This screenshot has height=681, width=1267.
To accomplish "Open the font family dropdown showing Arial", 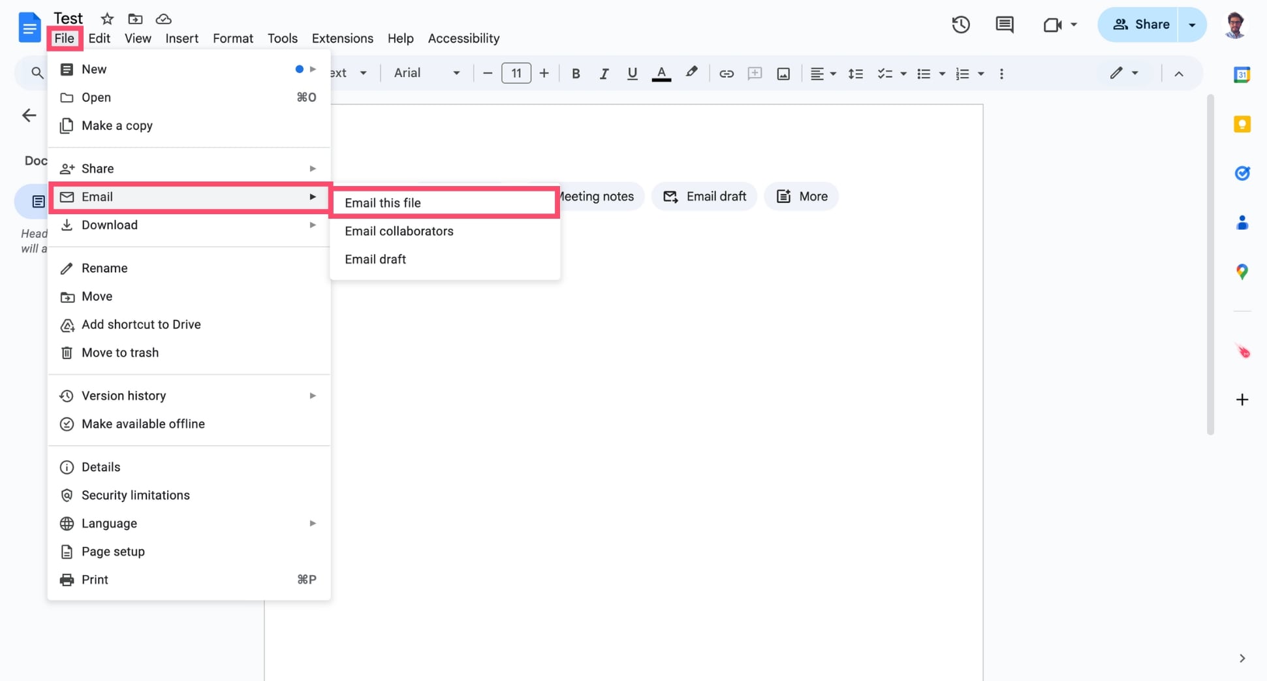I will (x=425, y=73).
